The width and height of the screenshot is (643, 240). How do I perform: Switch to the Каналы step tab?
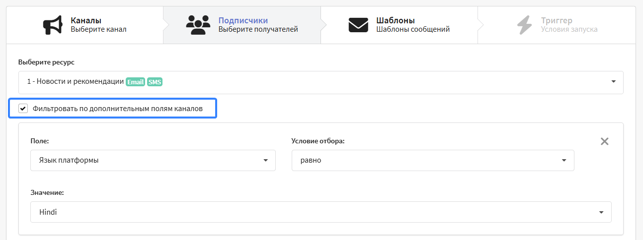(85, 25)
